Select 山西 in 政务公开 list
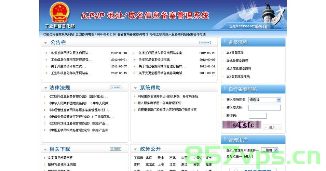Screen dimensions: 326x171 pyautogui.click(x=184, y=158)
